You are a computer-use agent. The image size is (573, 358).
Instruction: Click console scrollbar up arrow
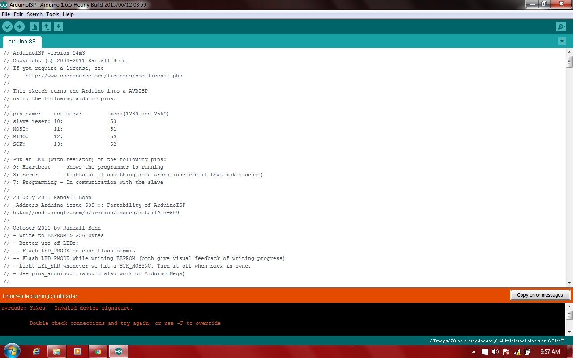point(569,306)
